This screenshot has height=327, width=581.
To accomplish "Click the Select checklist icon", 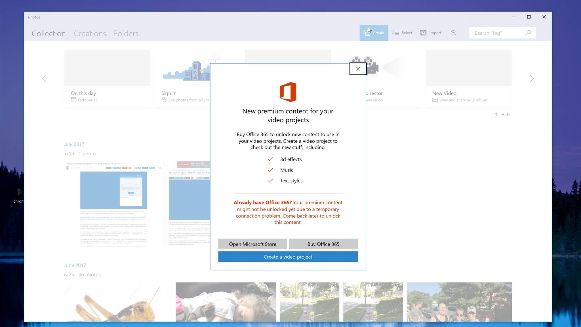I will [396, 33].
